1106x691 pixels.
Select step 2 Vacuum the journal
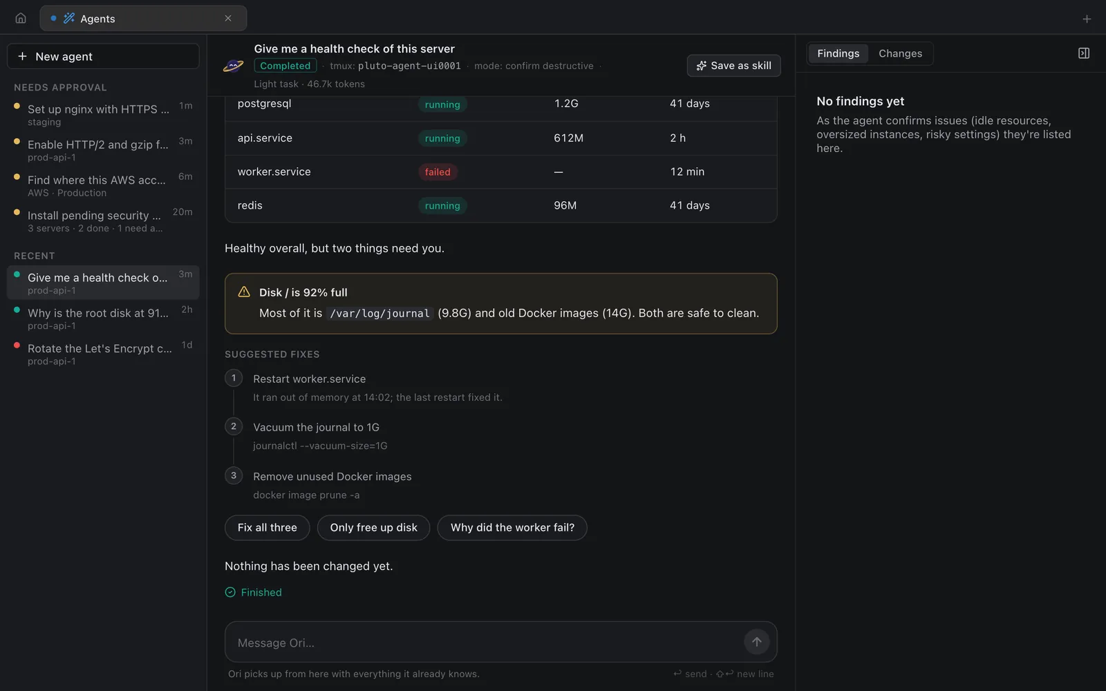[316, 427]
